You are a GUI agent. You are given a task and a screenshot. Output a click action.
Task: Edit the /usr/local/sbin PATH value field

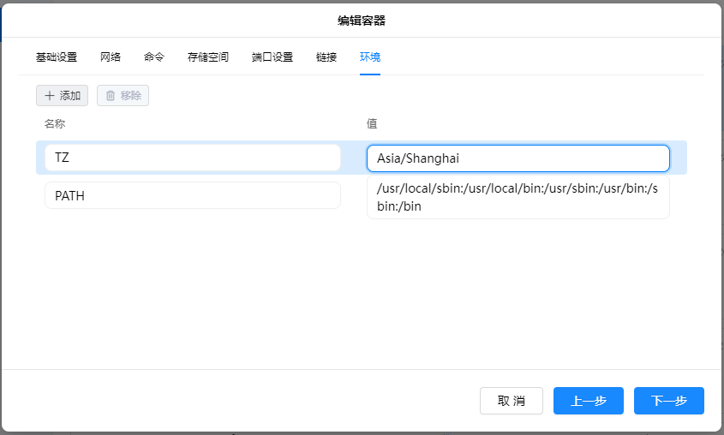[518, 197]
